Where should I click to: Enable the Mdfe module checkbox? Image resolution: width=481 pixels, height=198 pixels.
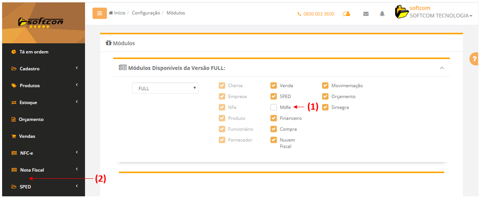pyautogui.click(x=274, y=107)
